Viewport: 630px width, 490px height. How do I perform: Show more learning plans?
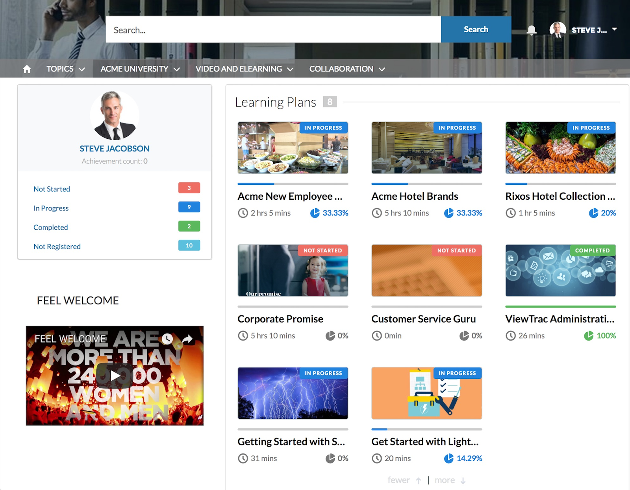click(450, 480)
